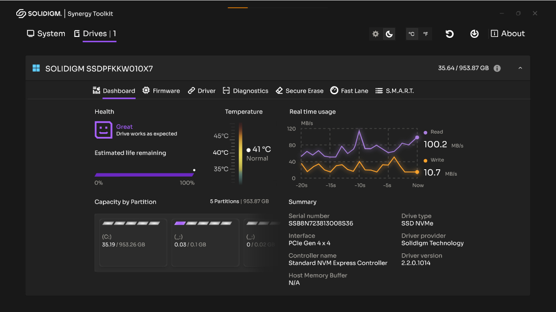Image resolution: width=556 pixels, height=312 pixels.
Task: Collapse the SOLIDIGM drive panel
Action: (x=520, y=68)
